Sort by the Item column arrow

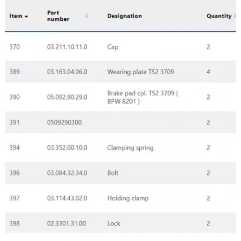[x=27, y=16]
